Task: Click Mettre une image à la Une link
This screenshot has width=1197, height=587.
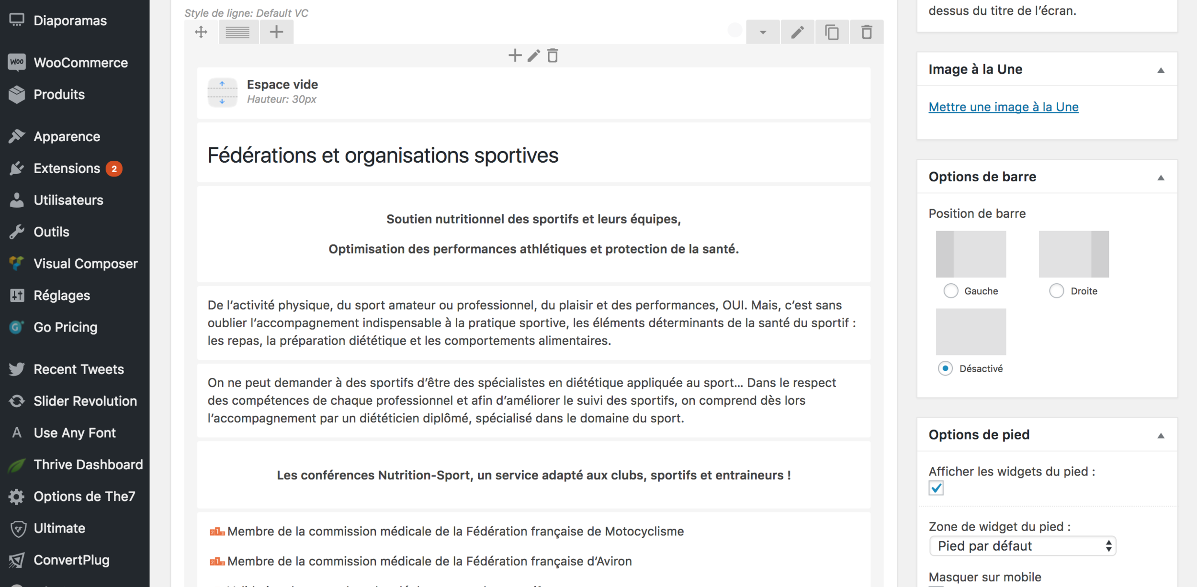Action: click(x=1003, y=107)
